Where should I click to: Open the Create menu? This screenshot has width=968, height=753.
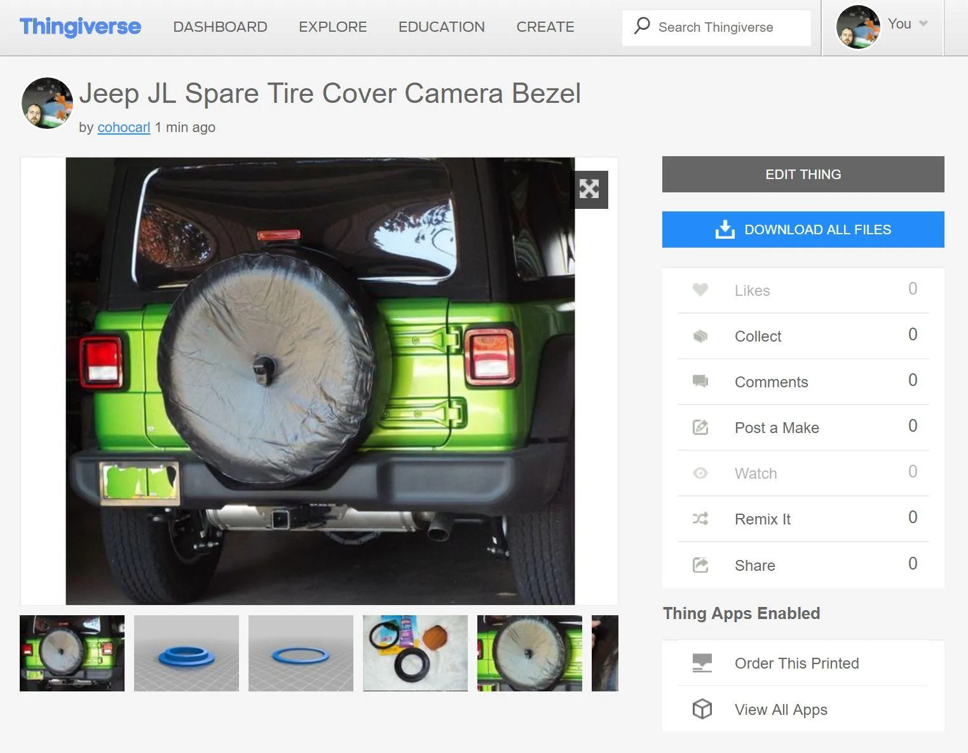pos(545,27)
